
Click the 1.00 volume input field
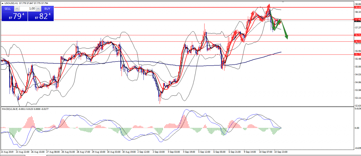point(28,9)
